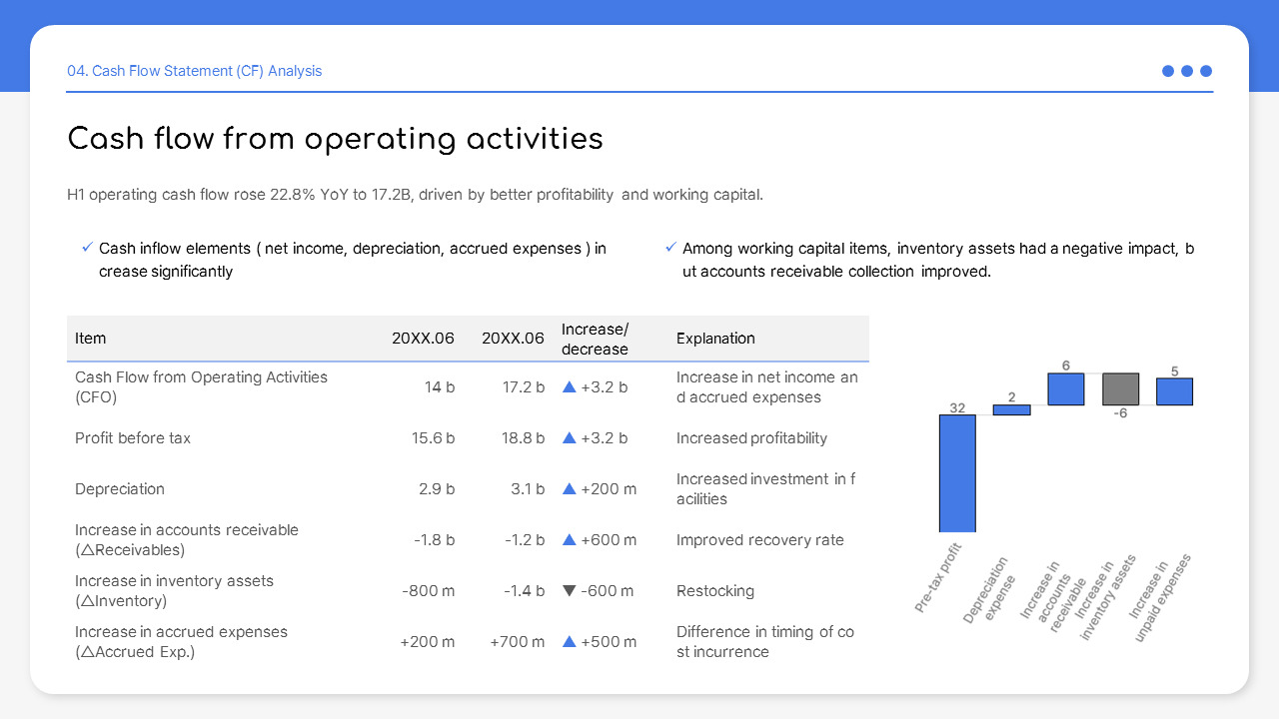Click the up triangle next to +3.2 b

point(568,386)
